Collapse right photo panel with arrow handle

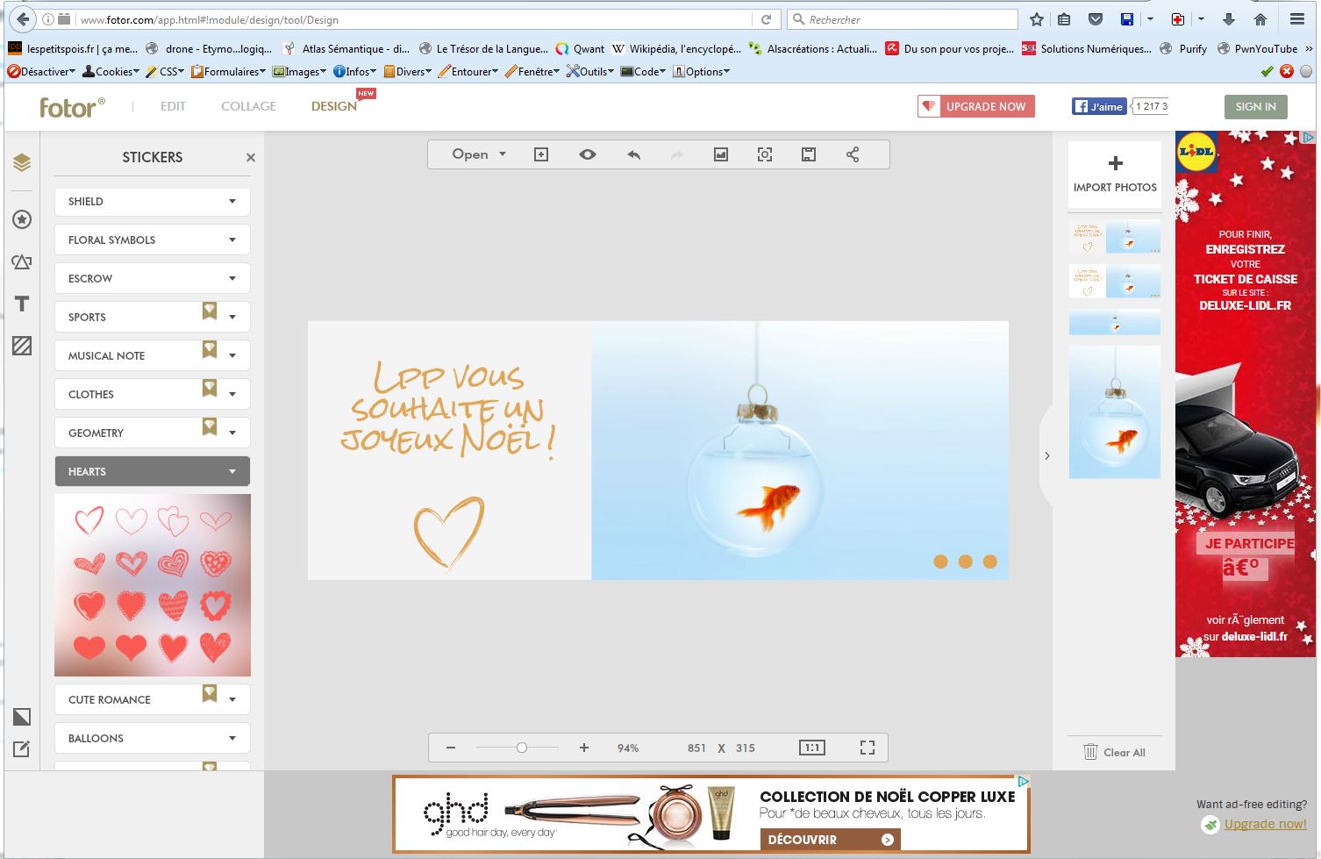pyautogui.click(x=1046, y=456)
